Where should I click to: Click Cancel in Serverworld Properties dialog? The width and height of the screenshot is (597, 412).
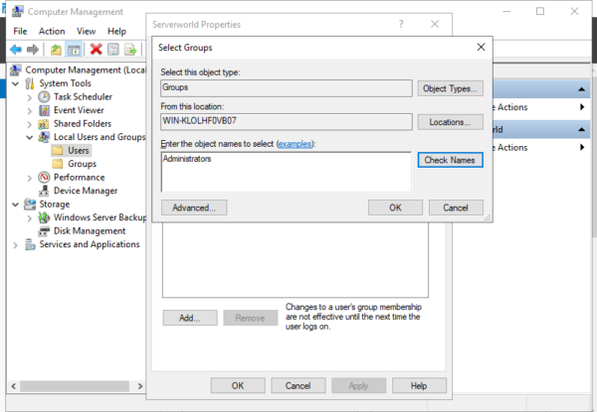tap(298, 385)
